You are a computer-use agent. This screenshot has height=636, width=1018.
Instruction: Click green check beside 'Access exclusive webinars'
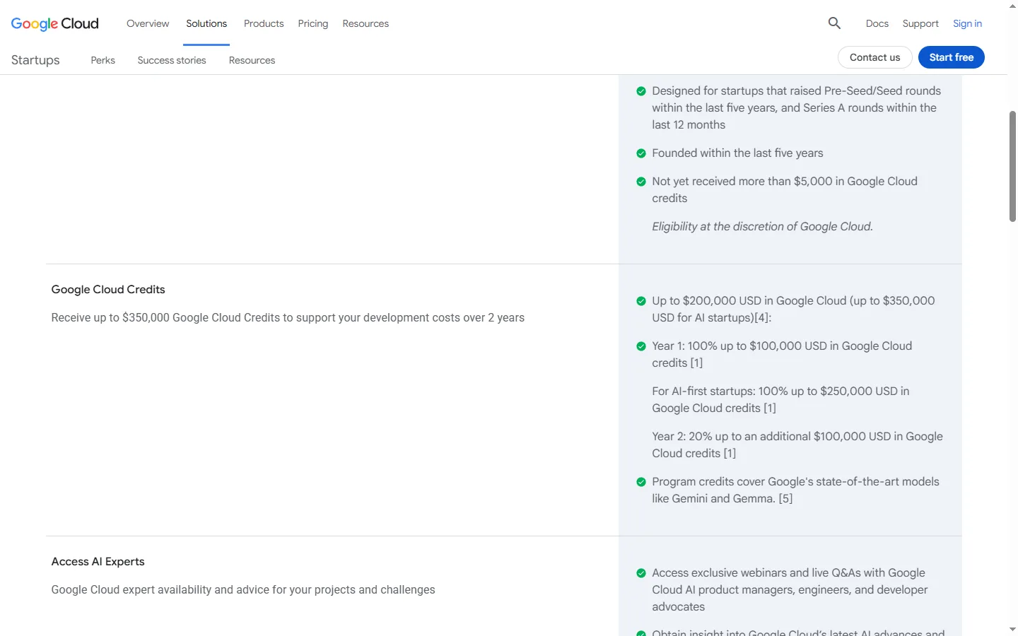pos(641,573)
